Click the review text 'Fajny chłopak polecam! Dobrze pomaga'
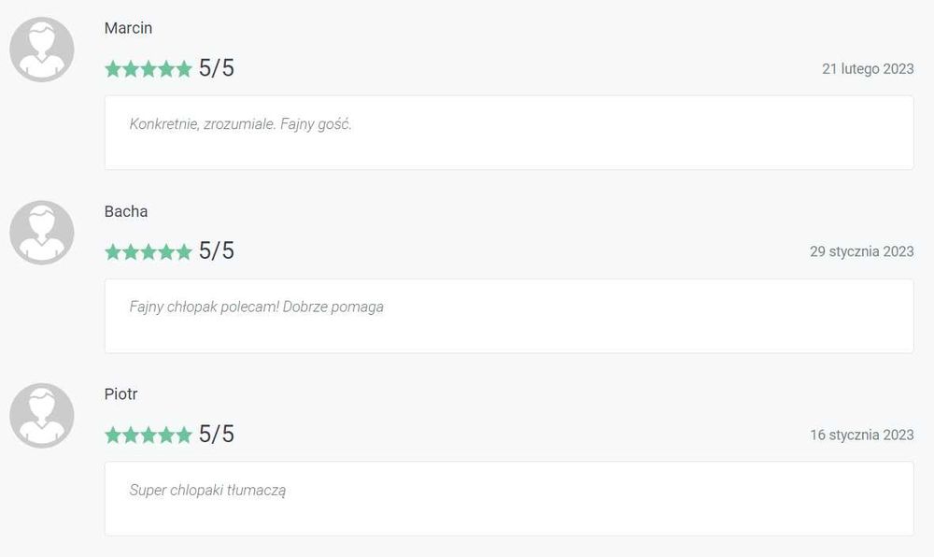This screenshot has width=934, height=557. [256, 307]
